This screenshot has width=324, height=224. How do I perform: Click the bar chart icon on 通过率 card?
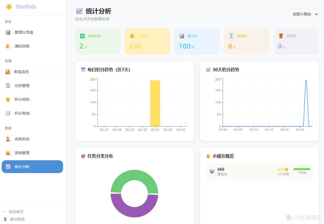point(181,36)
